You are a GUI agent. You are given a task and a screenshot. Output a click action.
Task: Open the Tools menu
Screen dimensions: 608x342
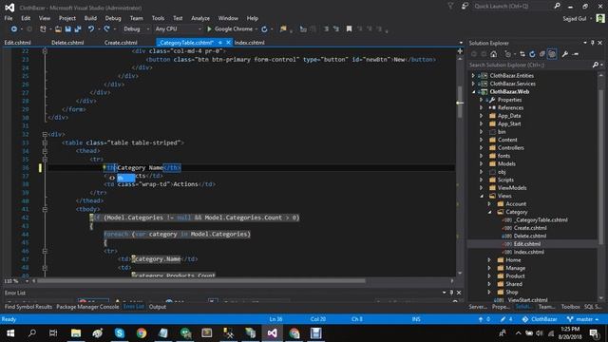click(158, 18)
